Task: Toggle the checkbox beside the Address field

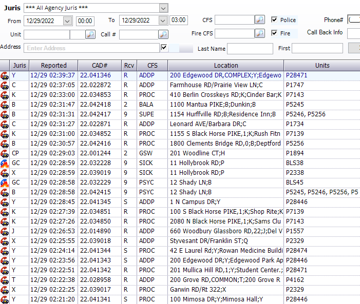Action: [164, 48]
